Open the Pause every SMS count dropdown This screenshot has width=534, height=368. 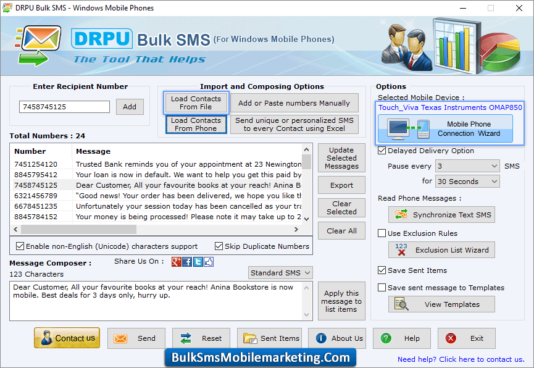[x=467, y=166]
